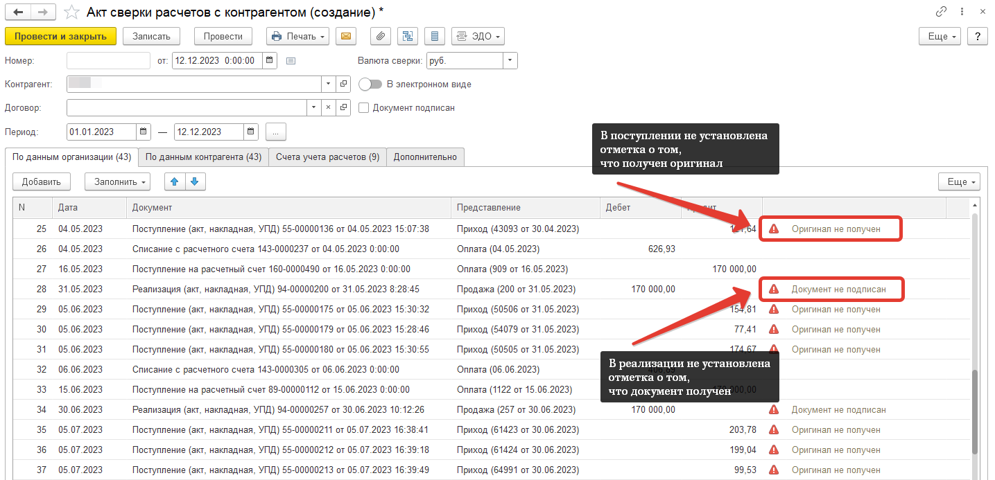Select row 'Списание с расчетного счета 143-0000237'
Screen dimensions: 995x480
click(491, 249)
